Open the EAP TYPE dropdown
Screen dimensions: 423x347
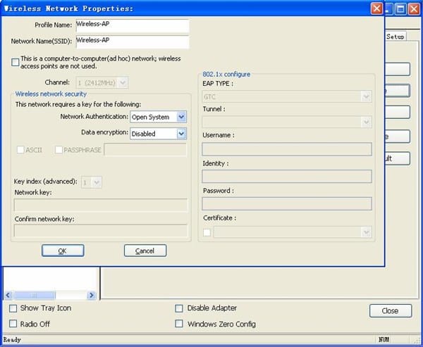pos(366,96)
